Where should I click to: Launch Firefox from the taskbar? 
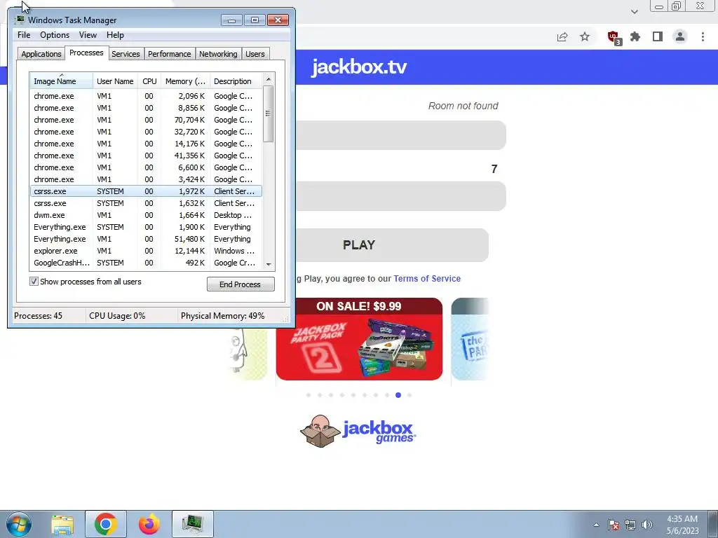[x=149, y=524]
